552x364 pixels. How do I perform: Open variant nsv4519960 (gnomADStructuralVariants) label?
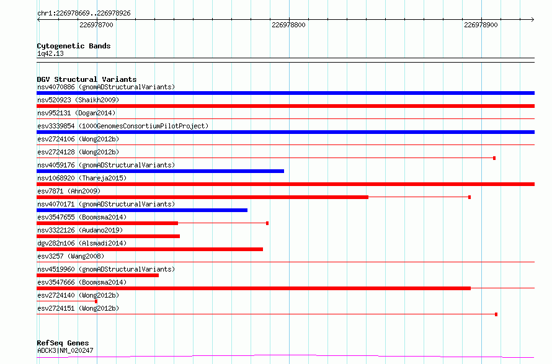tap(106, 269)
